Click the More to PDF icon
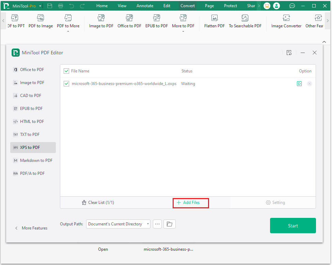Image resolution: width=332 pixels, height=265 pixels. coord(183,18)
